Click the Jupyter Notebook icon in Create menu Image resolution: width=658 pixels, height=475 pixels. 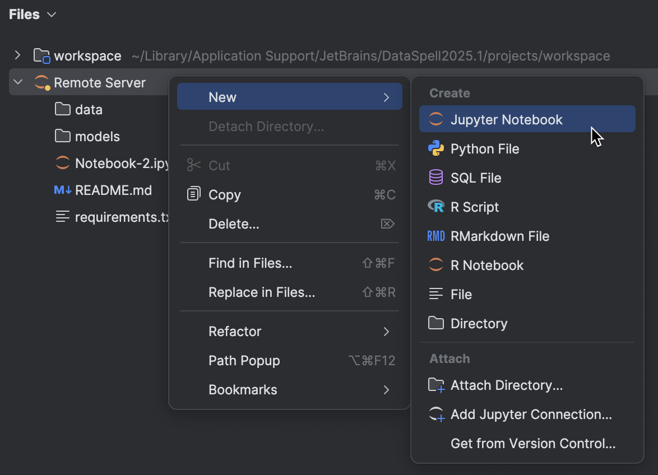pyautogui.click(x=435, y=119)
